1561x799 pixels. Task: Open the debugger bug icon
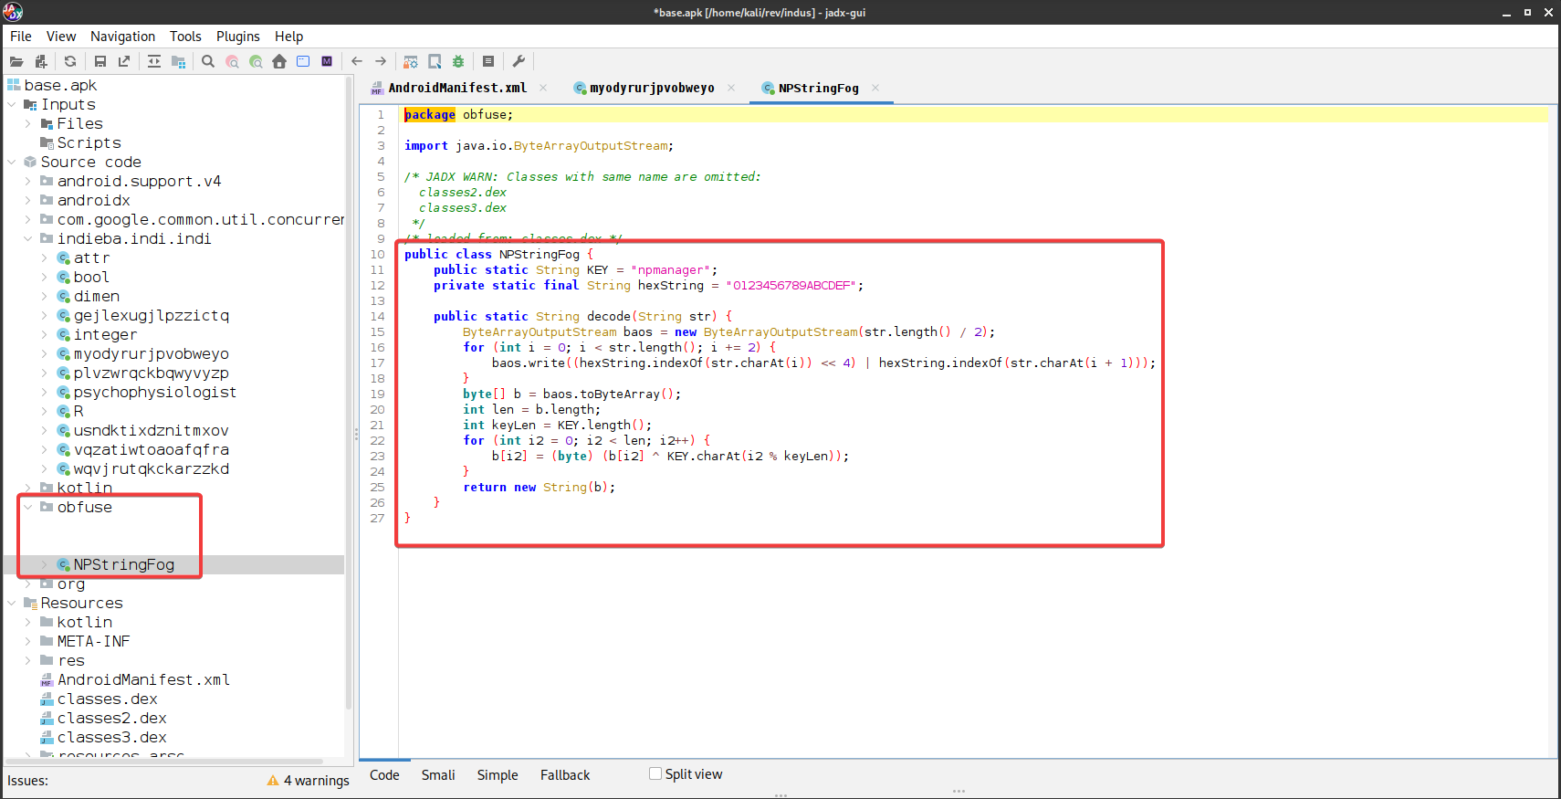point(458,61)
